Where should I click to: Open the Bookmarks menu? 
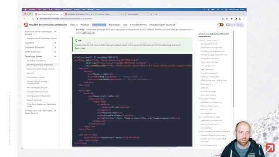pyautogui.click(x=67, y=10)
